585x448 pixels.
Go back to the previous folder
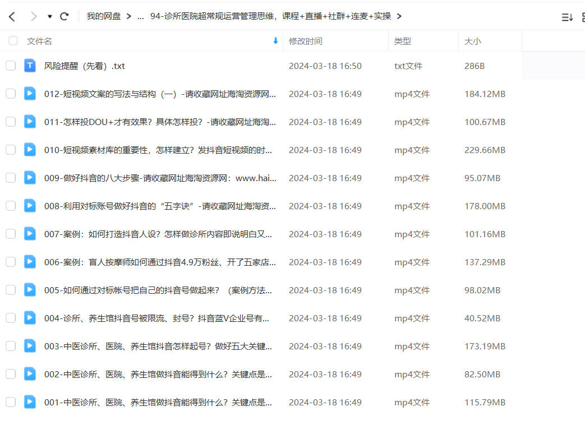(x=12, y=16)
